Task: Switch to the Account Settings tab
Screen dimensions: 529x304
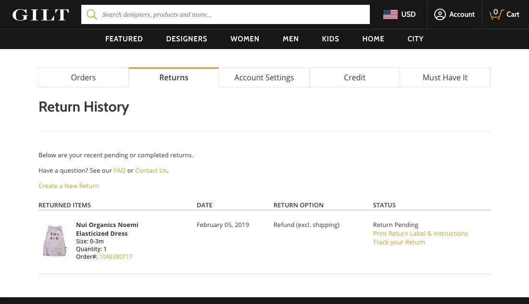Action: point(264,77)
